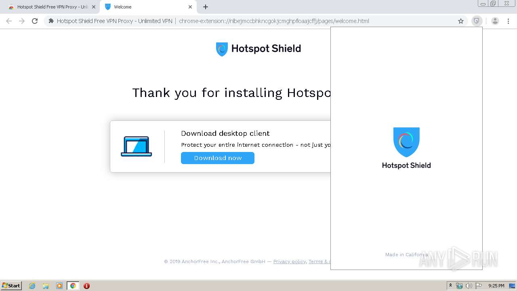The image size is (517, 291).
Task: Go back to previous page
Action: click(9, 21)
